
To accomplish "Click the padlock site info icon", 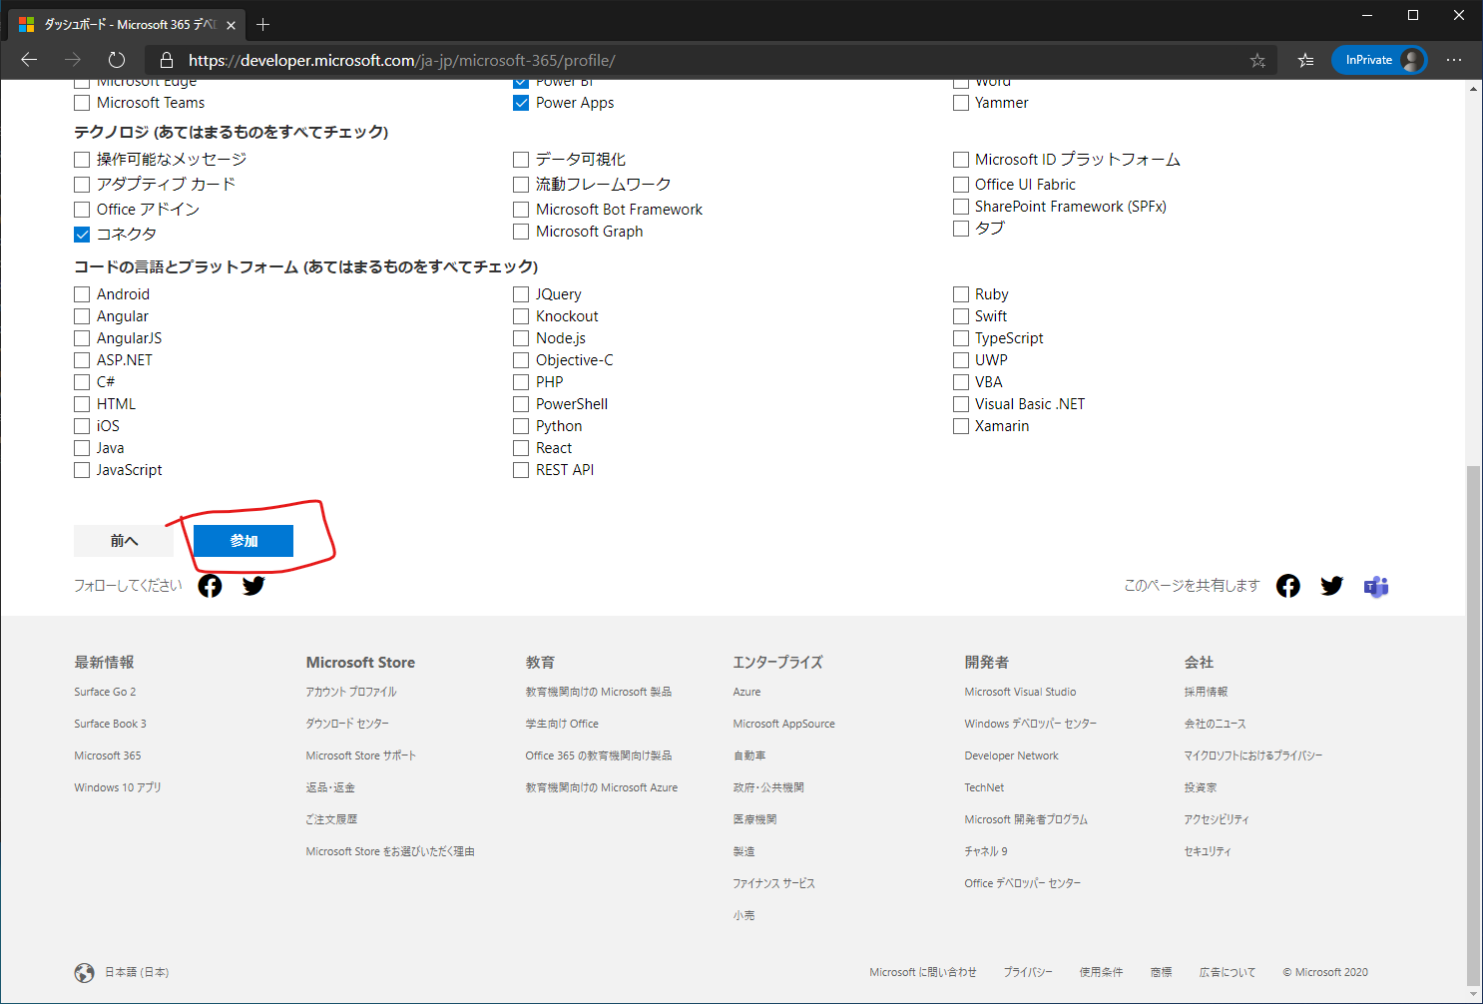I will [x=167, y=60].
